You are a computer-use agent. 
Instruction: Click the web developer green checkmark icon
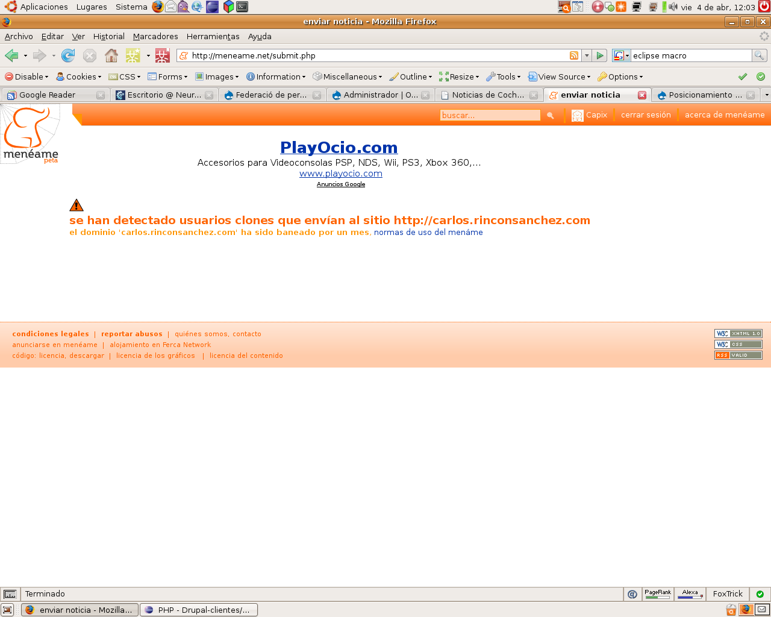pyautogui.click(x=743, y=77)
